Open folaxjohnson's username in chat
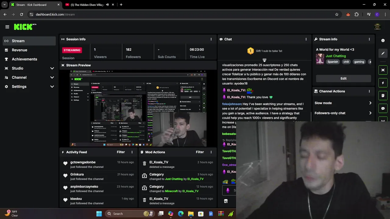Screen dimensions: 390x219 pyautogui.click(x=232, y=104)
